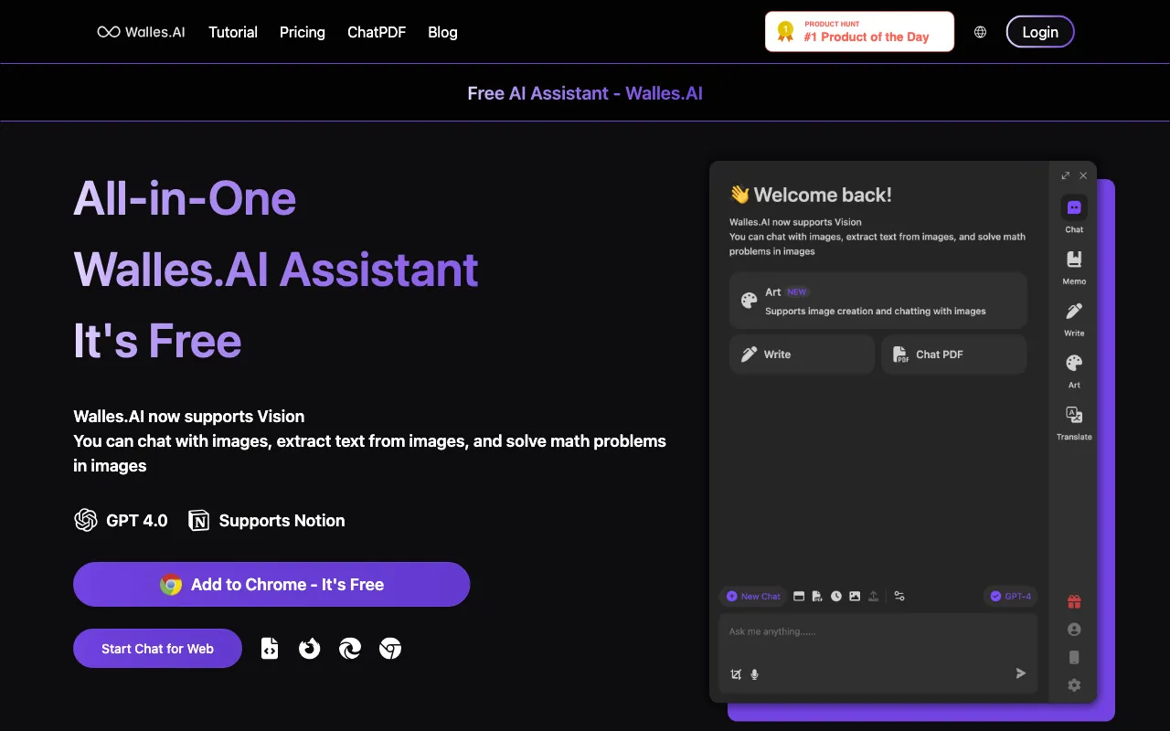This screenshot has width=1170, height=731.
Task: Open the Chat panel icon in sidebar
Action: 1074,207
